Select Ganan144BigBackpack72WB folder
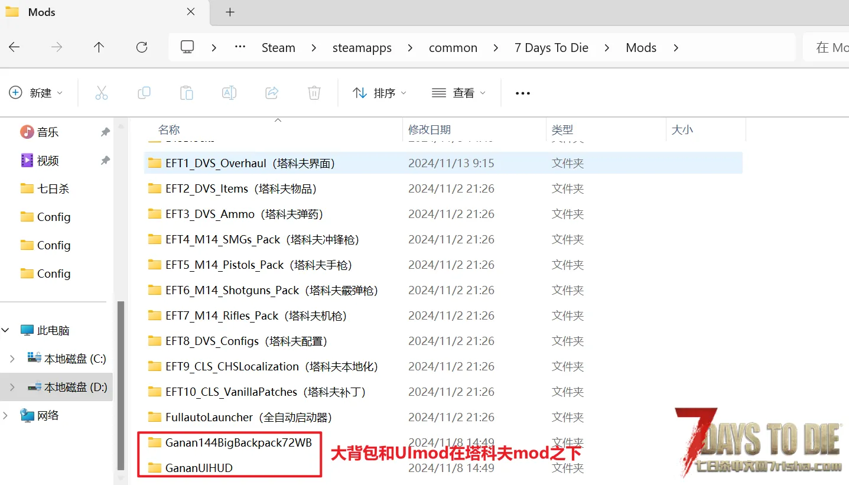The width and height of the screenshot is (849, 485). pos(443,442)
